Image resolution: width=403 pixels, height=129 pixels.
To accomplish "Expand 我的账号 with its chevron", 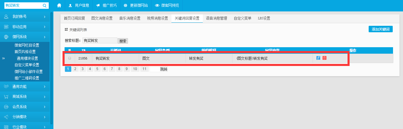I will coord(45,17).
